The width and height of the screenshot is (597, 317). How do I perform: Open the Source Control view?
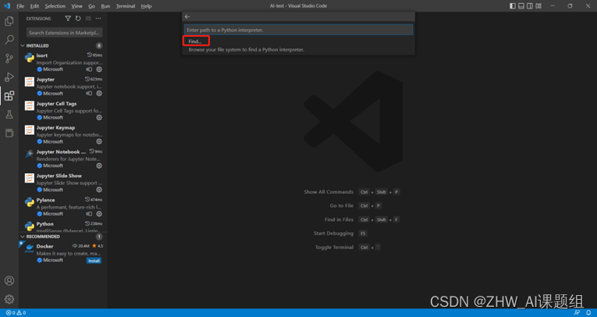tap(9, 59)
